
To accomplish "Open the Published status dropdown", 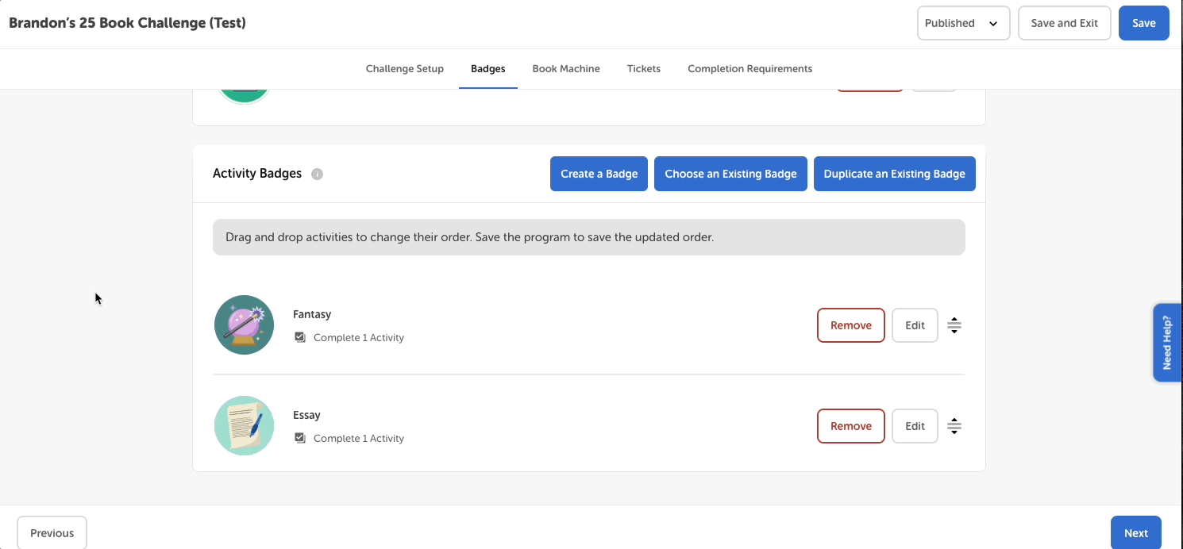I will [963, 23].
